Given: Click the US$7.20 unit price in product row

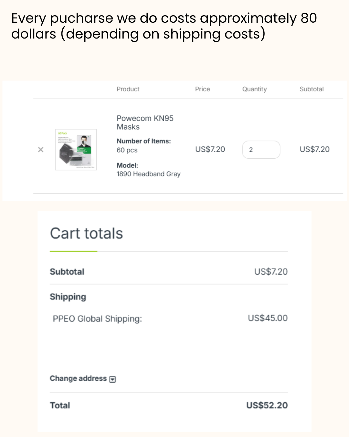Looking at the screenshot, I should [210, 149].
